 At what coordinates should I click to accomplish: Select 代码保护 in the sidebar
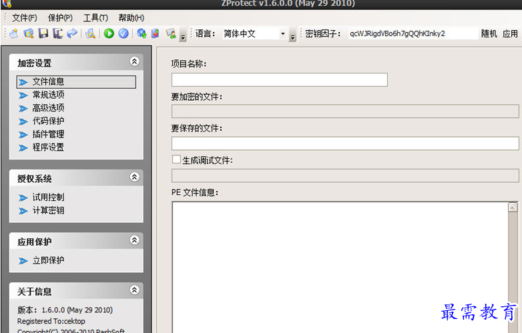coord(48,121)
